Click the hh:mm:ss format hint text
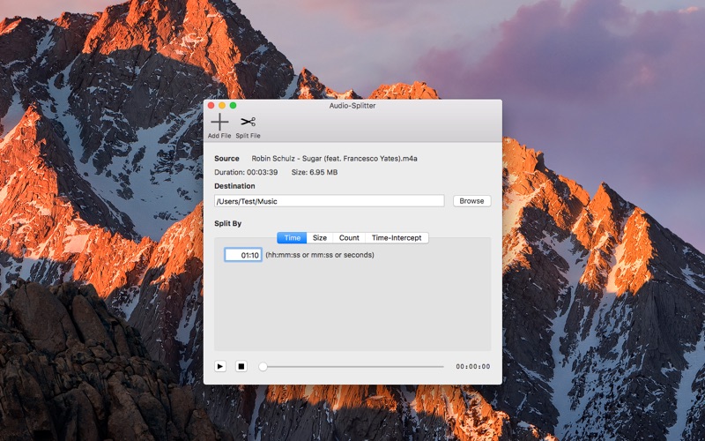 click(x=320, y=255)
